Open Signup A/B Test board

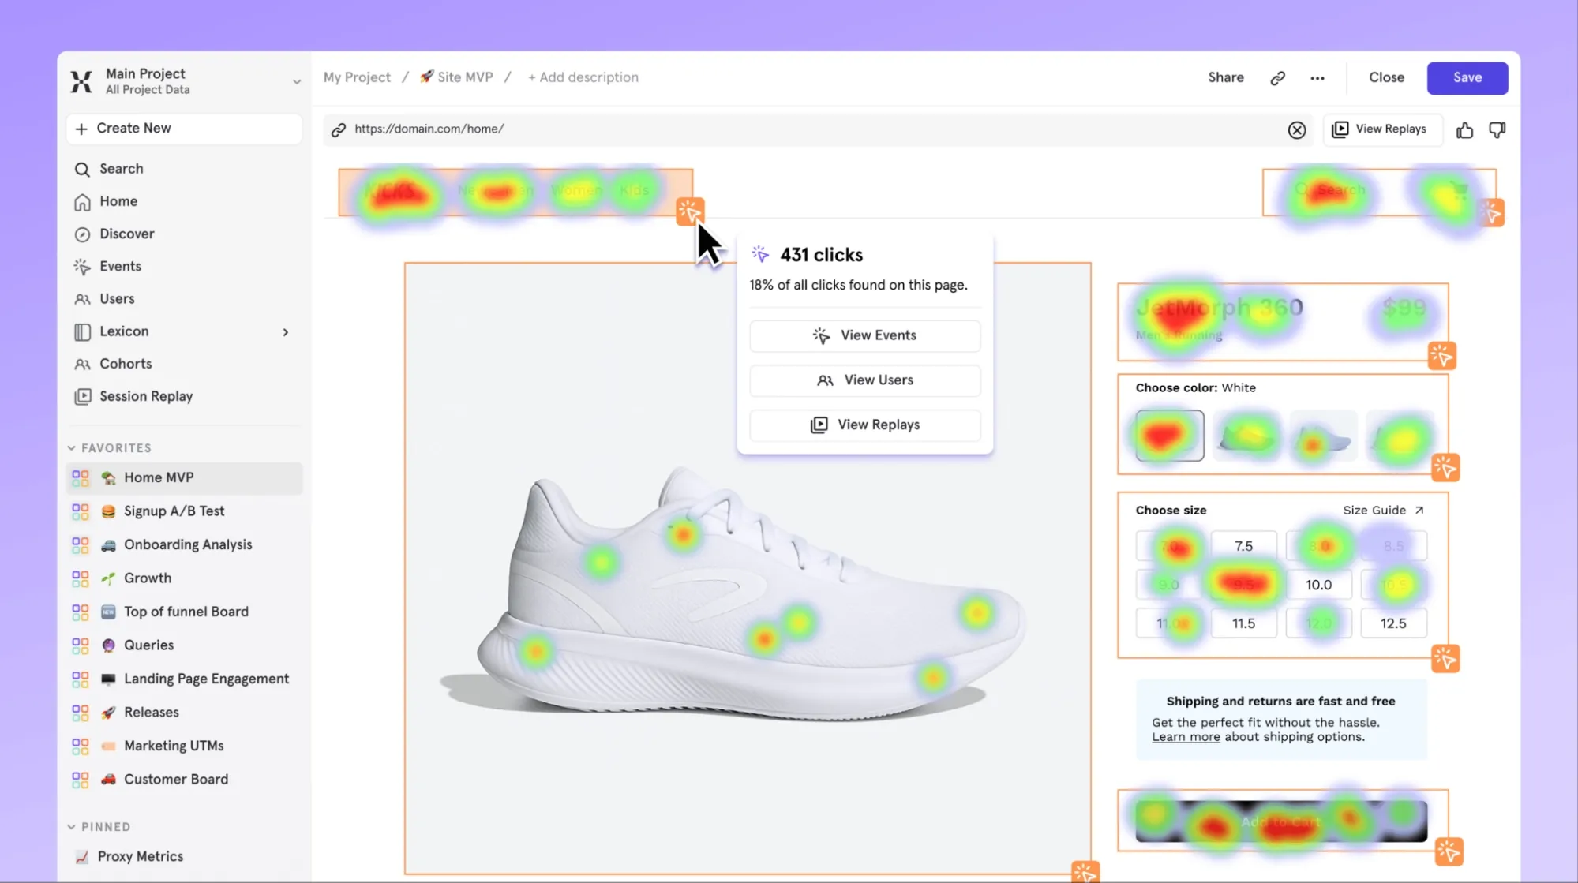174,511
